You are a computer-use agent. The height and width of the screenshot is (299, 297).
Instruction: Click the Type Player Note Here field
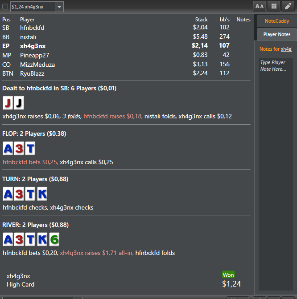pyautogui.click(x=276, y=174)
